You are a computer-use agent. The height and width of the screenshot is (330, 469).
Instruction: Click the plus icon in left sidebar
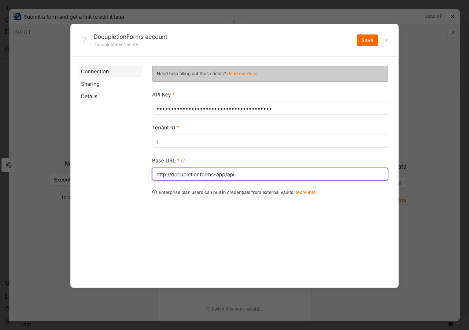click(8, 8)
